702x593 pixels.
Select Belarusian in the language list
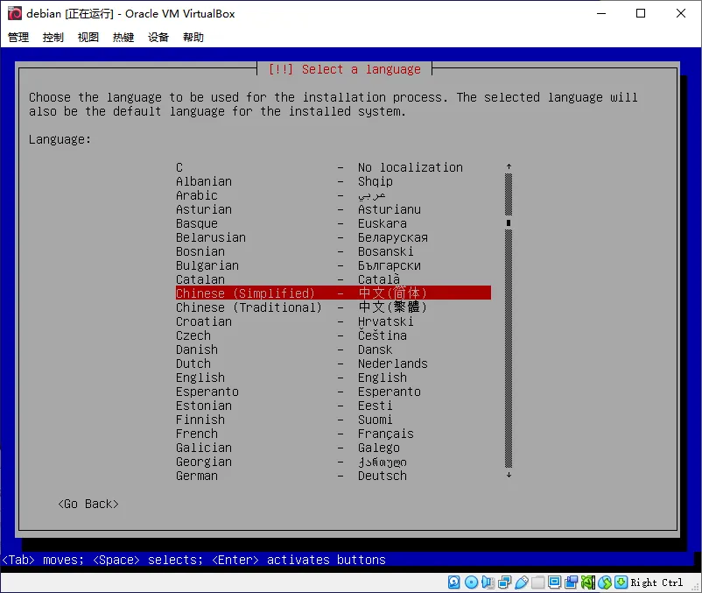[x=333, y=237]
